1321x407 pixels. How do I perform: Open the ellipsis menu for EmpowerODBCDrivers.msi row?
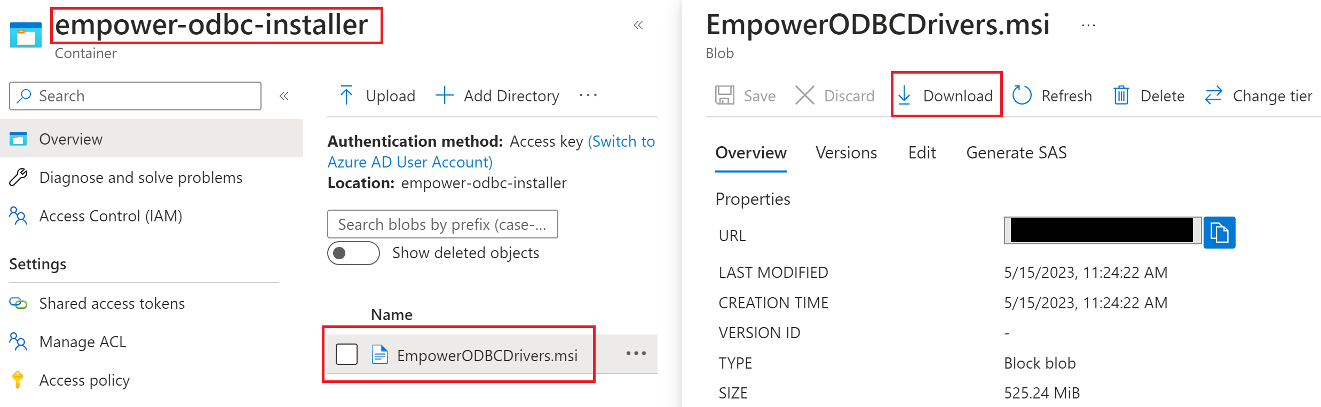636,353
